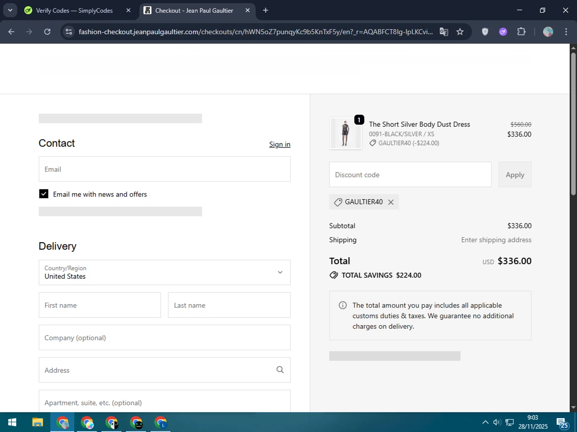This screenshot has height=432, width=577.
Task: Open File Explorer from the taskbar
Action: [37, 423]
